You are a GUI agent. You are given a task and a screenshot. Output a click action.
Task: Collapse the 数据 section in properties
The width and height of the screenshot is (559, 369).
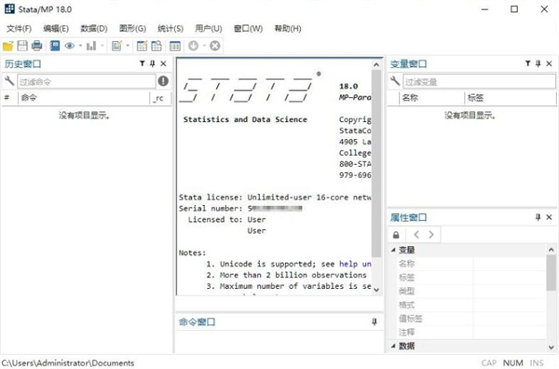(x=393, y=346)
